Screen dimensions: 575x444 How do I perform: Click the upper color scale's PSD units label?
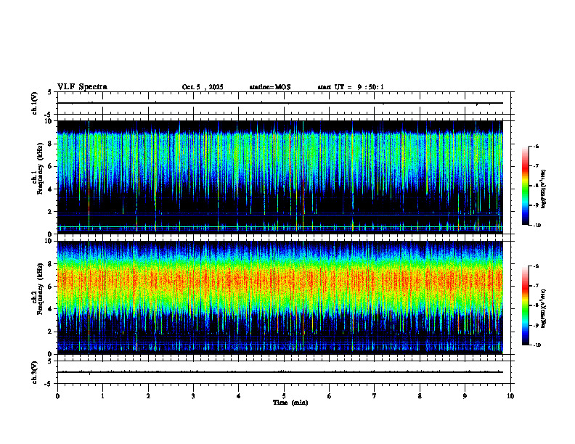pos(544,189)
